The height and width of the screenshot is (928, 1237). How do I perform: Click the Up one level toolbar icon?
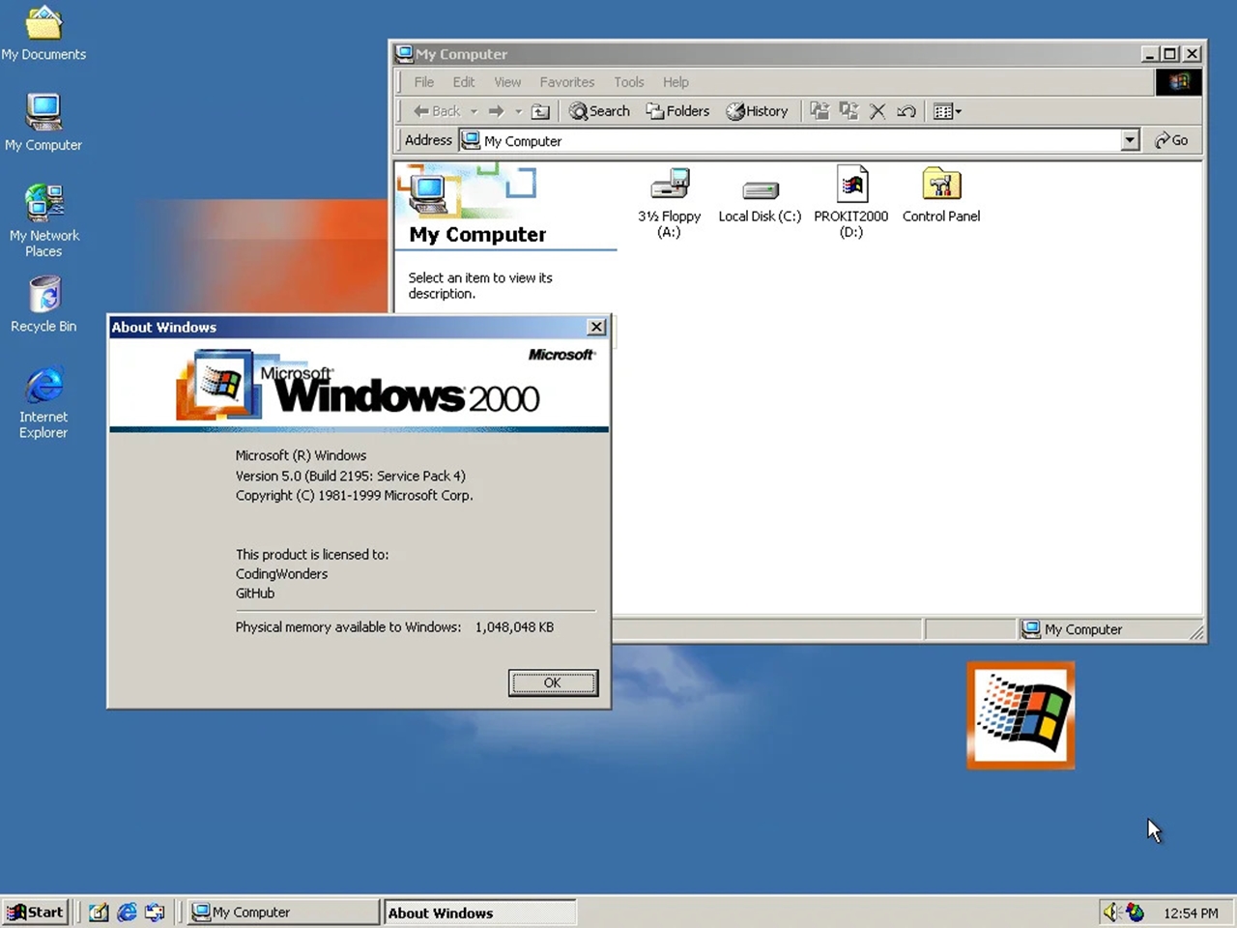(x=540, y=111)
